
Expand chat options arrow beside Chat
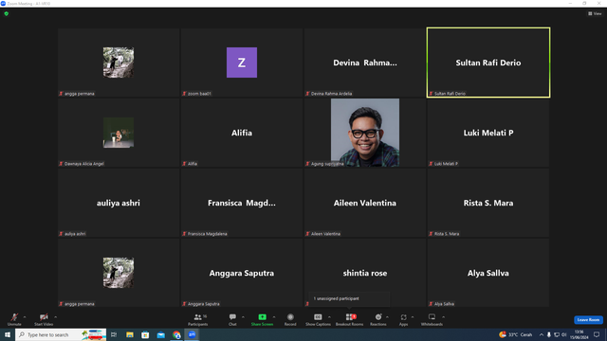(x=243, y=317)
